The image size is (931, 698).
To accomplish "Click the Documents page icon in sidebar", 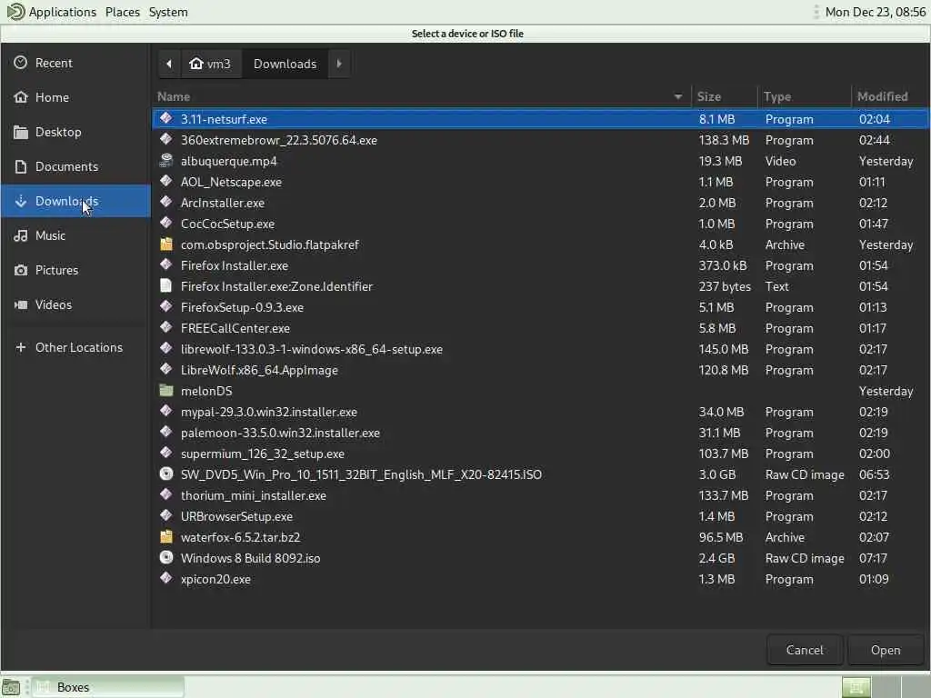I will [20, 166].
